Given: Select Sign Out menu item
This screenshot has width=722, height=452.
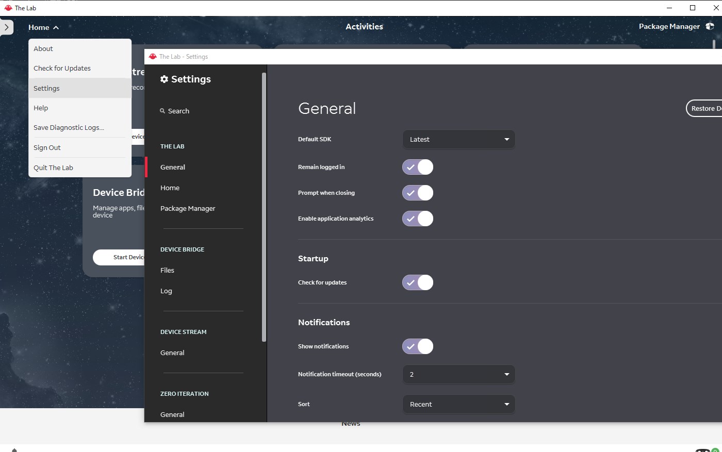Looking at the screenshot, I should coord(80,147).
